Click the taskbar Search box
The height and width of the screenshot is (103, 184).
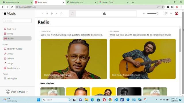(57, 100)
